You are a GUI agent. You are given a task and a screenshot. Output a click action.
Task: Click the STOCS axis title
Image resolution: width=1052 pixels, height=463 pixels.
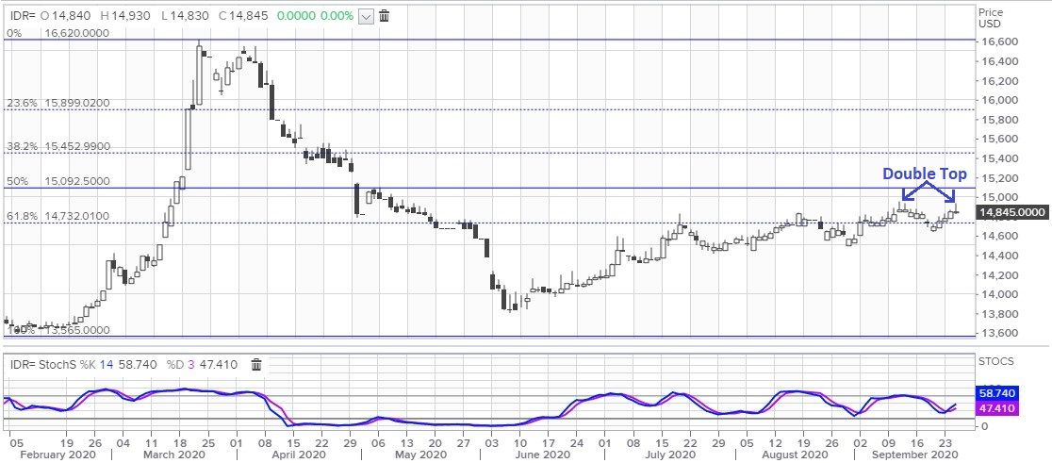[x=995, y=361]
